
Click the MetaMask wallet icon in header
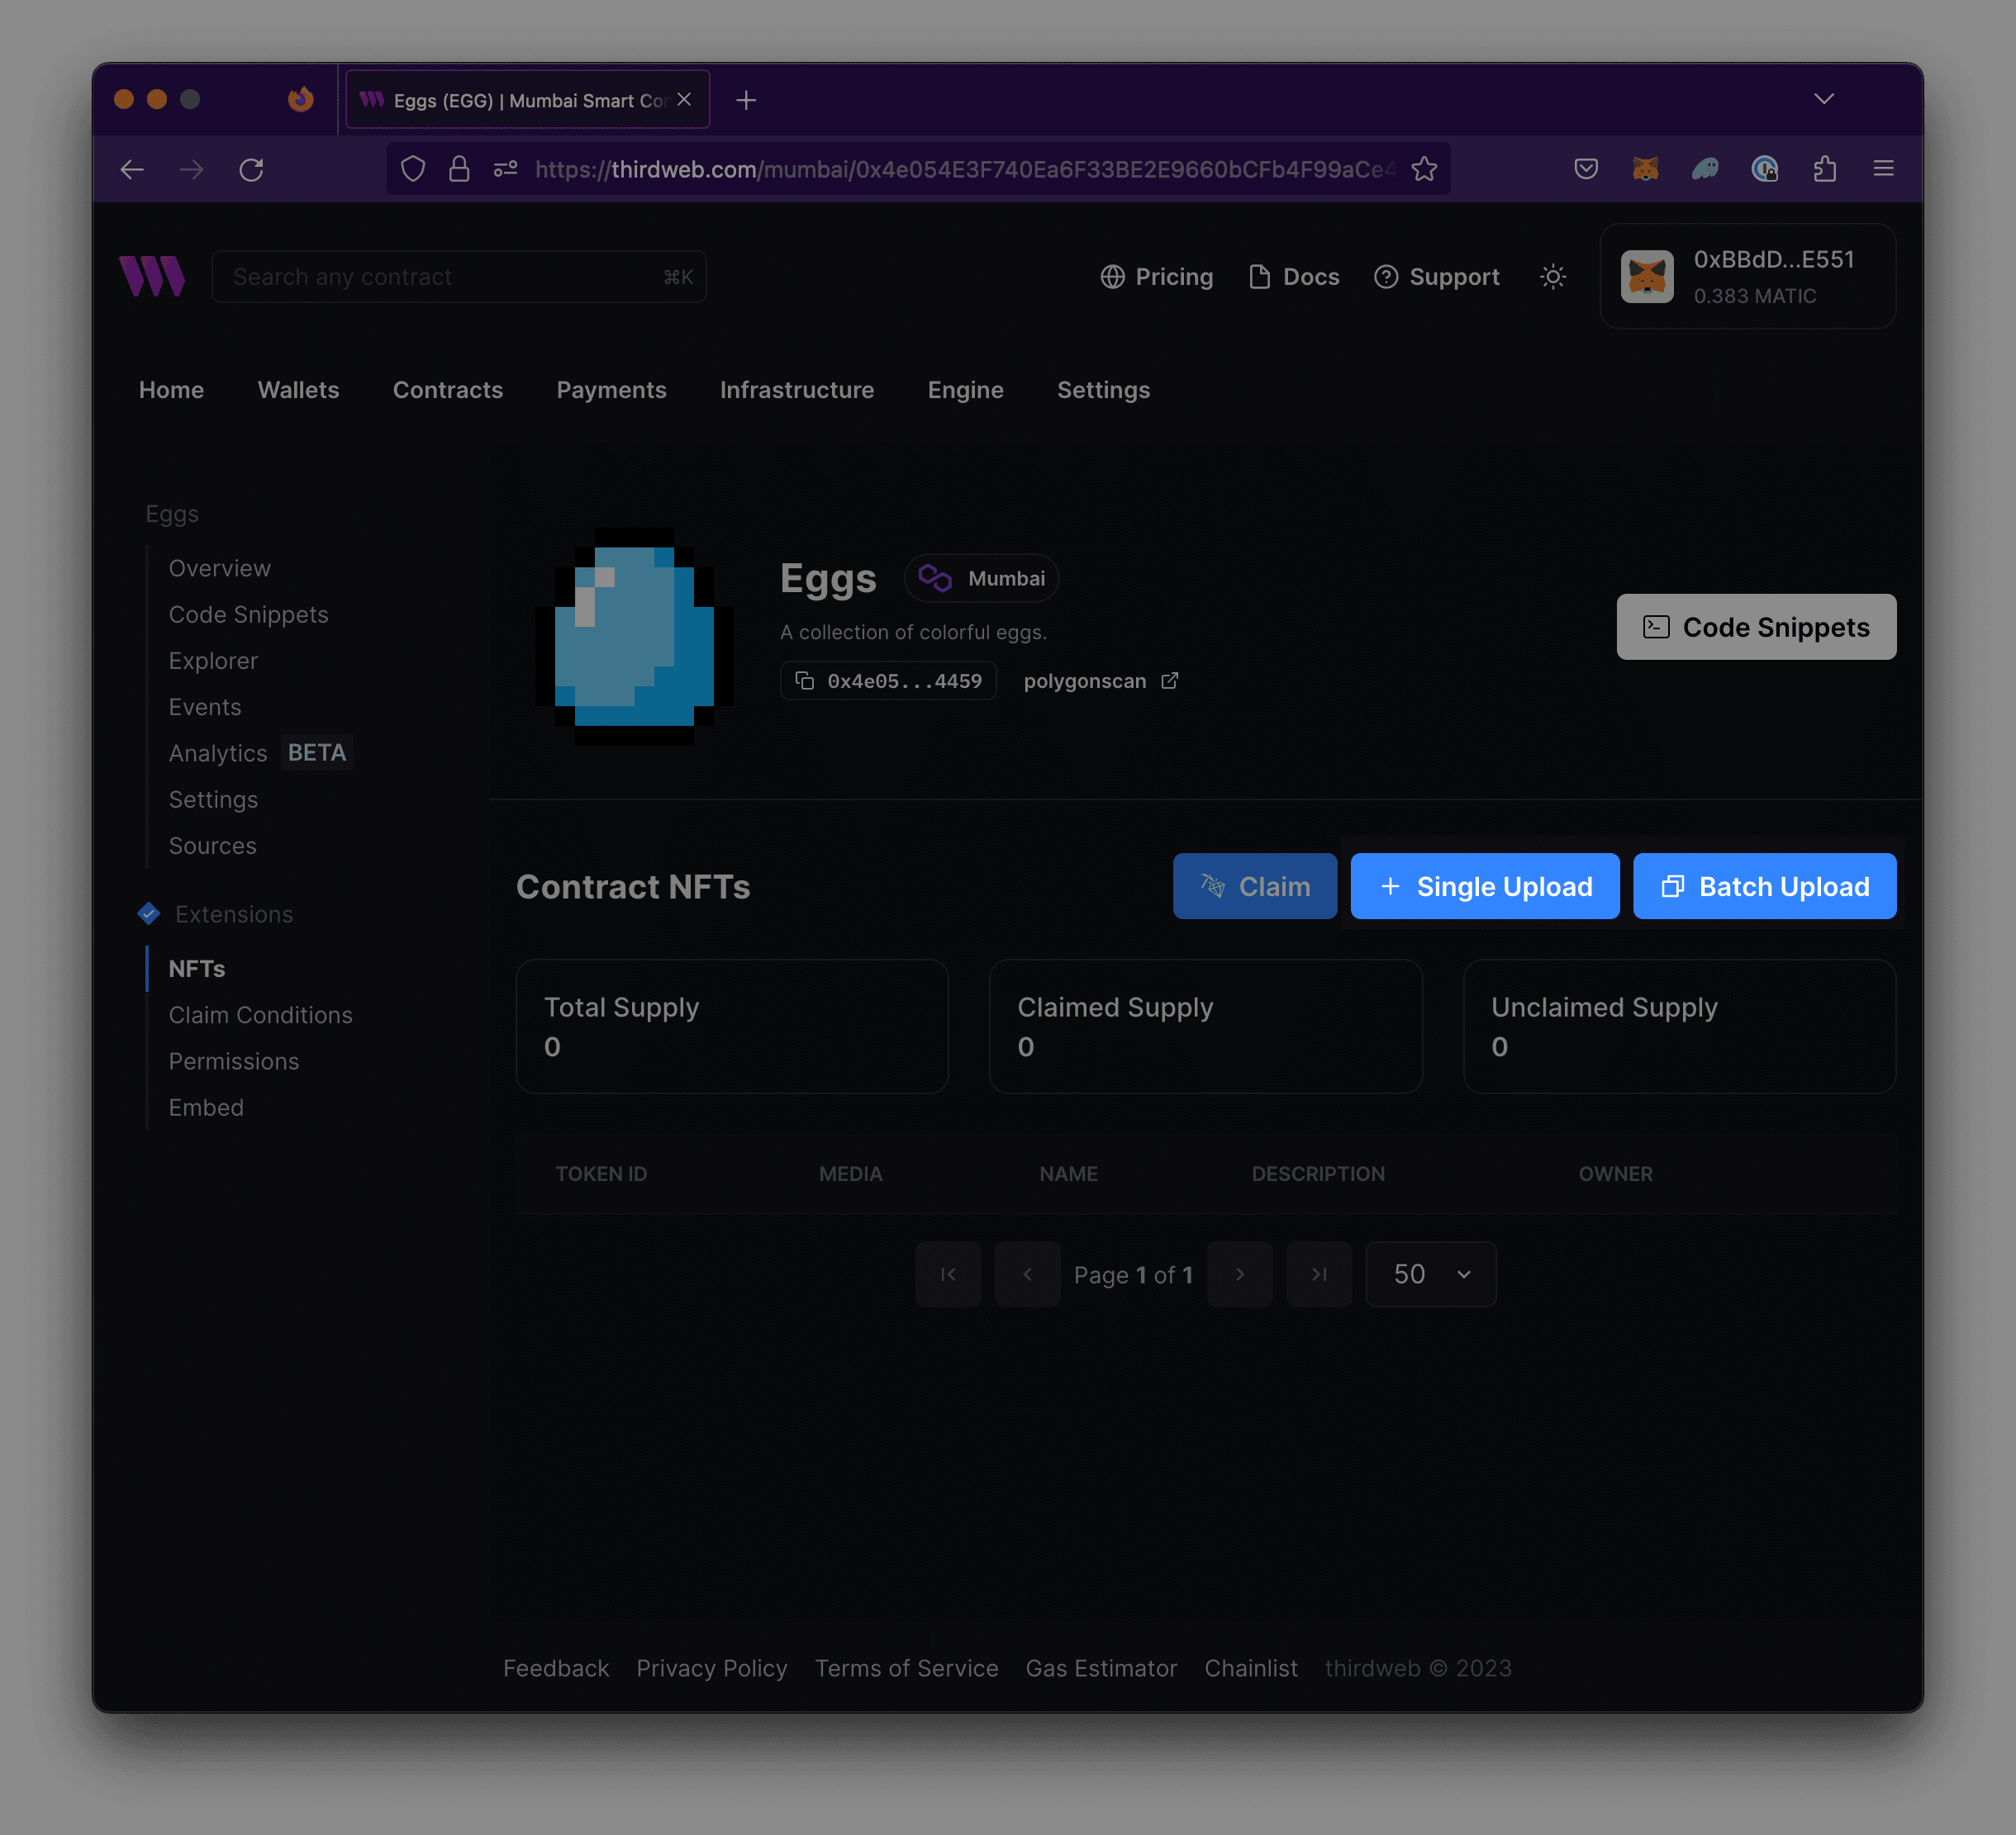1648,276
